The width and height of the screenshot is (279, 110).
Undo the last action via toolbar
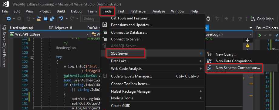[61, 19]
